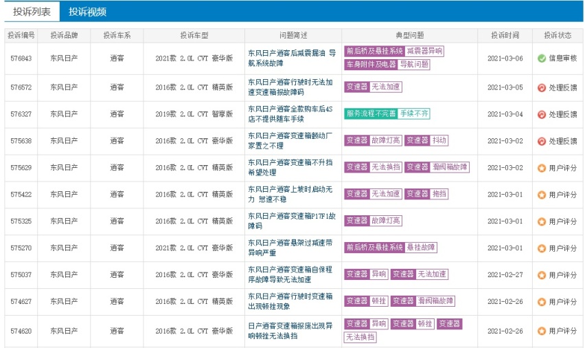
Task: Open complaint 东风日产逍客上坡时启动无力 怠速不稳
Action: click(290, 194)
